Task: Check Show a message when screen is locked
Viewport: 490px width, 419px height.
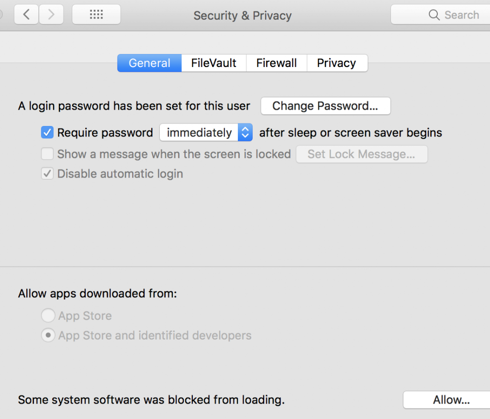Action: tap(47, 154)
